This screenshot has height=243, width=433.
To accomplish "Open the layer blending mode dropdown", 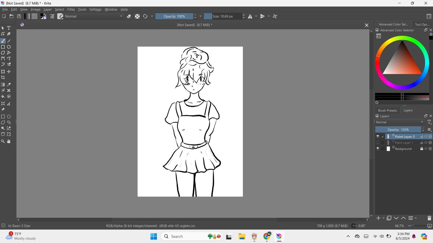I will [400, 122].
